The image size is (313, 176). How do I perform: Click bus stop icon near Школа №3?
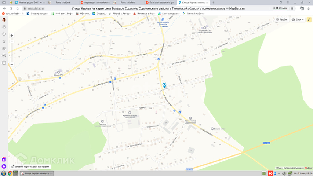pos(60,78)
